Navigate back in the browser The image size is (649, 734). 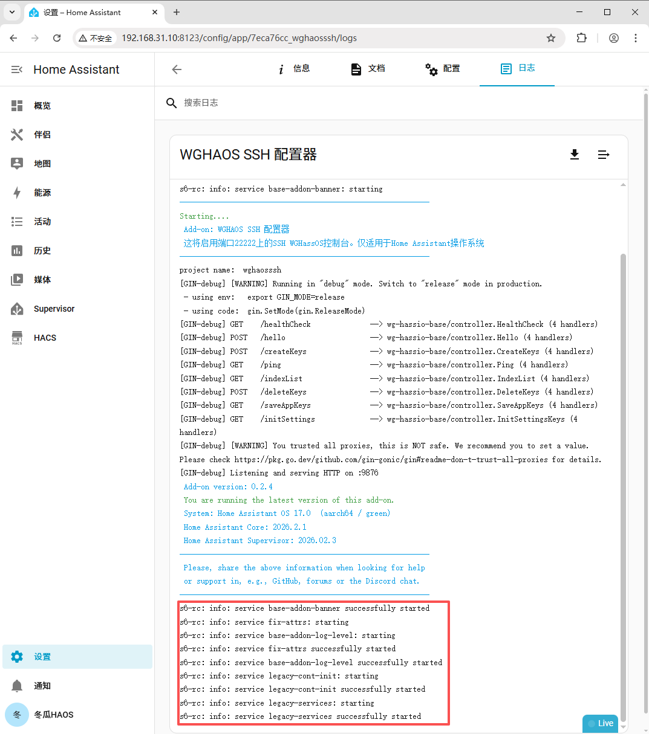(x=13, y=38)
